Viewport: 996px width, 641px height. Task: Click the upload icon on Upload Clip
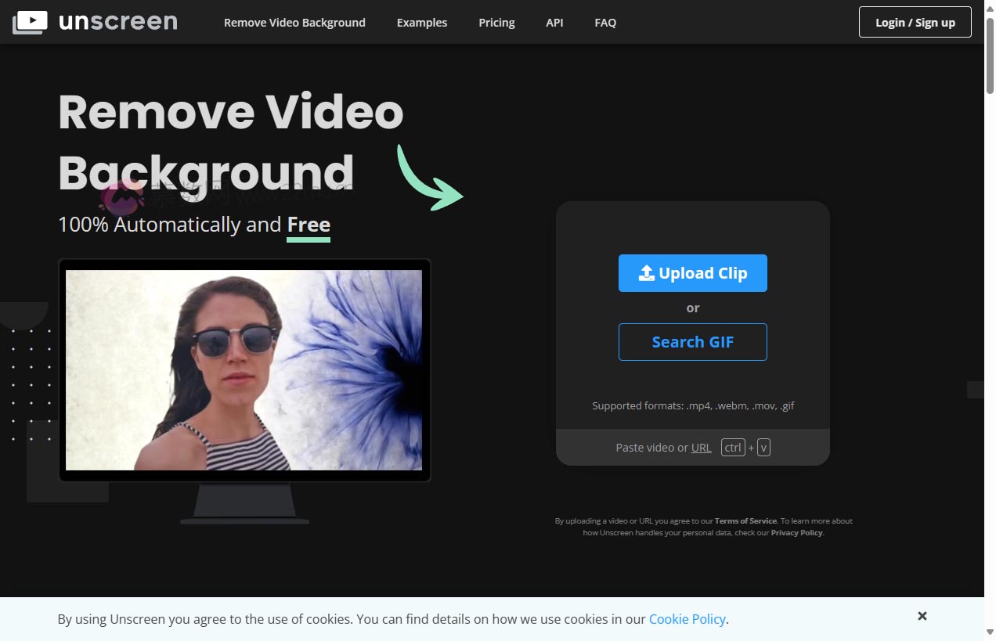tap(646, 273)
